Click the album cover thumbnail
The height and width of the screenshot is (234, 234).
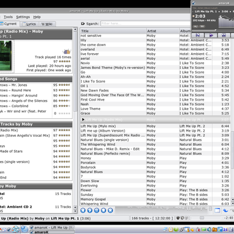pos(6,56)
